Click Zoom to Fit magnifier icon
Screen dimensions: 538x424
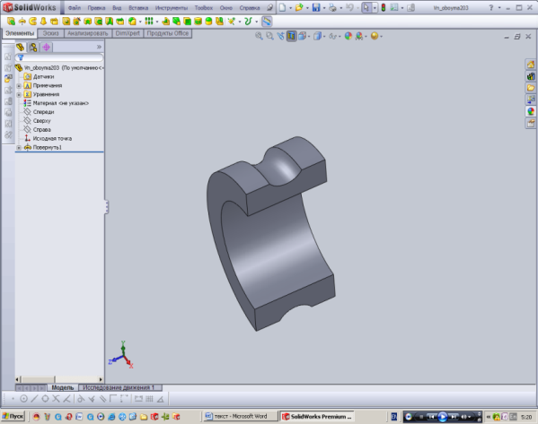coord(259,36)
